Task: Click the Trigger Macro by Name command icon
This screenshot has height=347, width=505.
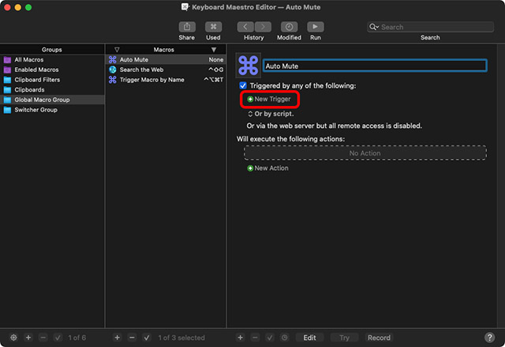Action: (x=112, y=80)
